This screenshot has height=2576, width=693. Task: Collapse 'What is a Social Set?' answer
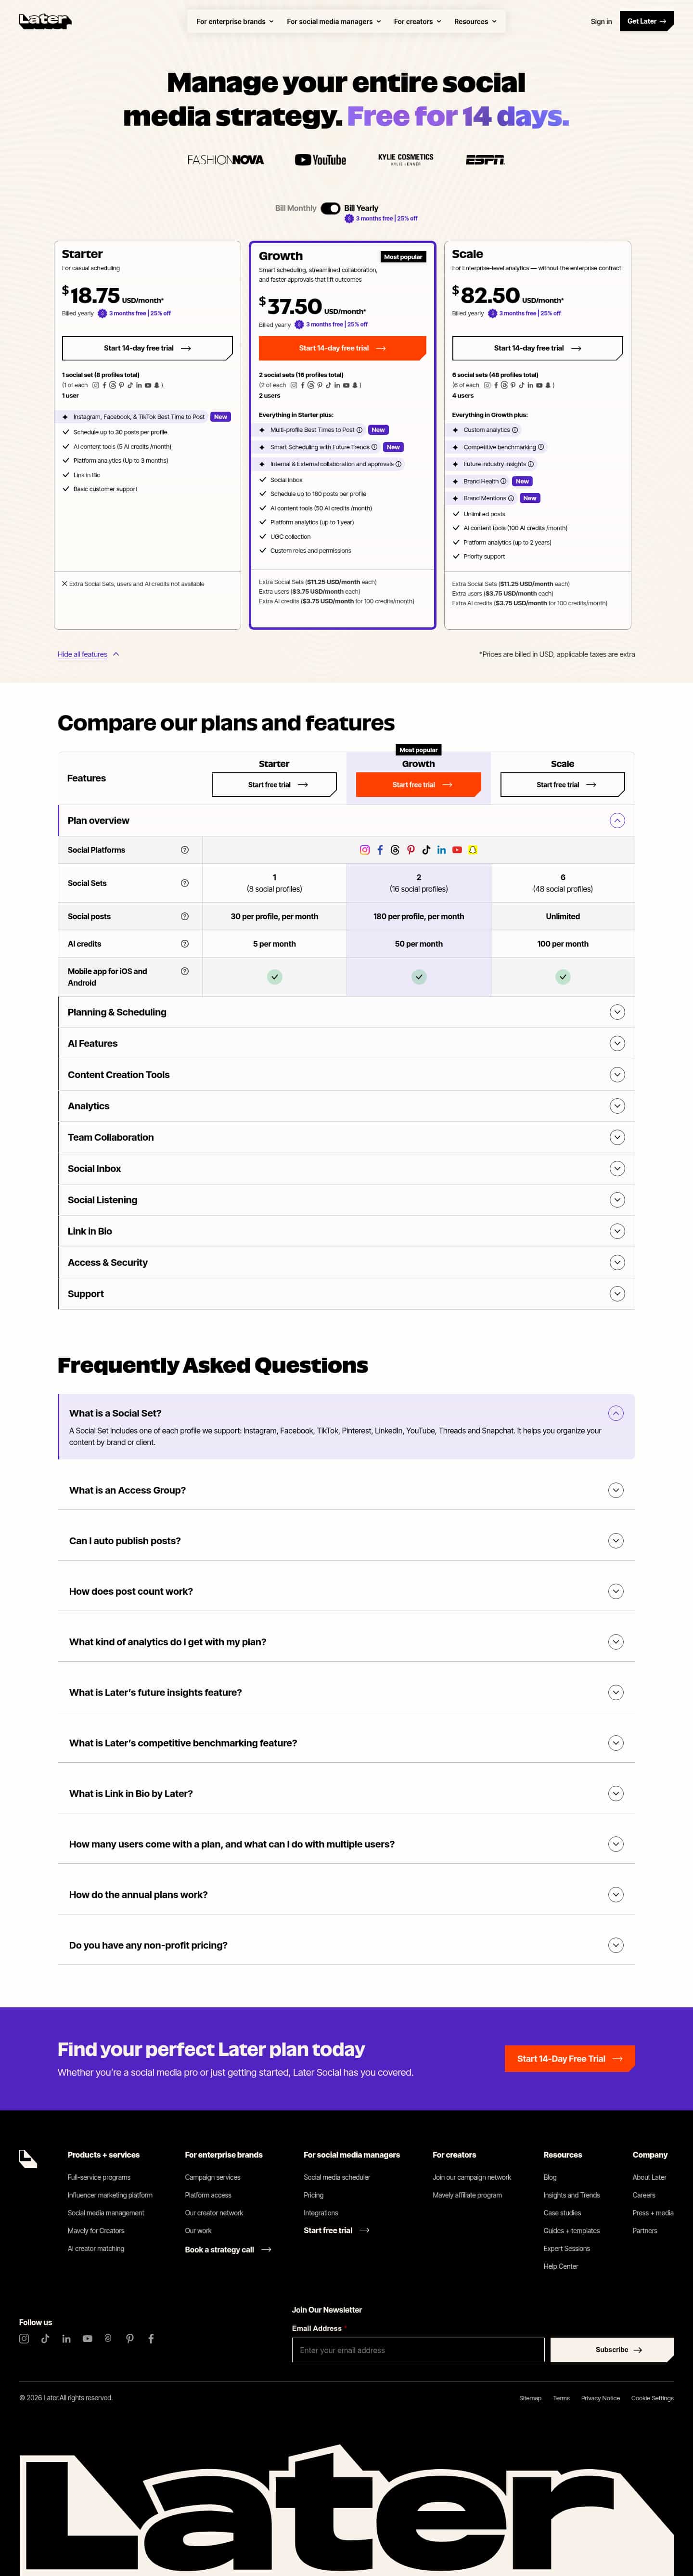(x=616, y=1413)
